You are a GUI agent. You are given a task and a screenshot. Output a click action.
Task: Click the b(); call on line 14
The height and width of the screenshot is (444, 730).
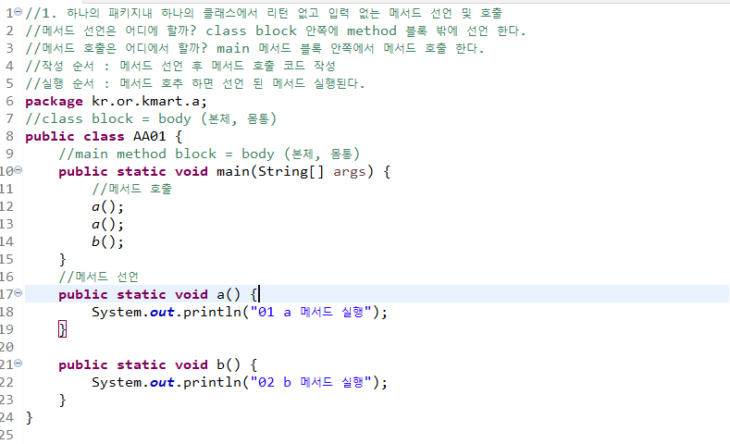107,242
